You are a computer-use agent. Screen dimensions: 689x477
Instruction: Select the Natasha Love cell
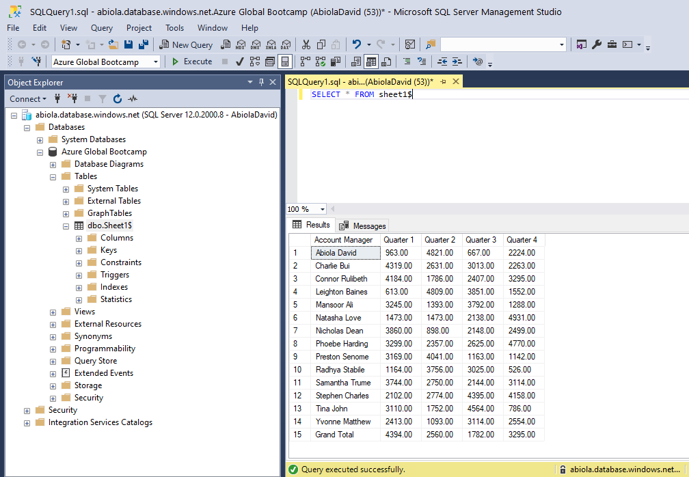pyautogui.click(x=345, y=318)
